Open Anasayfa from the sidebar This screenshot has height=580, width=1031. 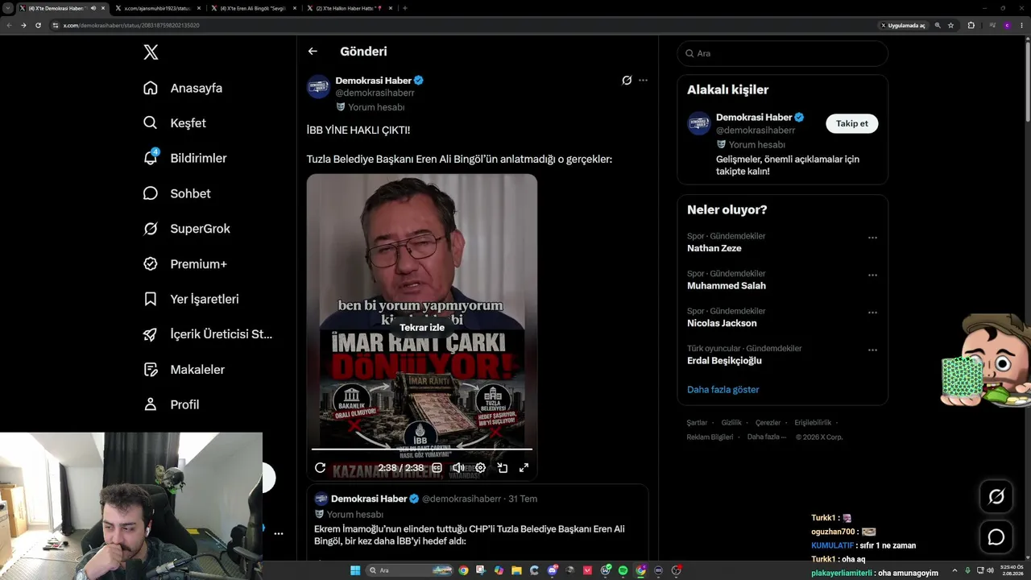click(183, 88)
